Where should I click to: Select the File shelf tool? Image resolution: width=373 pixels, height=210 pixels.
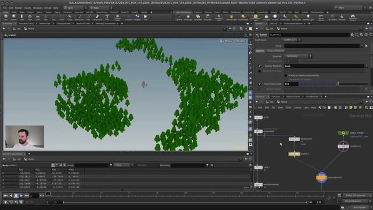[145, 17]
